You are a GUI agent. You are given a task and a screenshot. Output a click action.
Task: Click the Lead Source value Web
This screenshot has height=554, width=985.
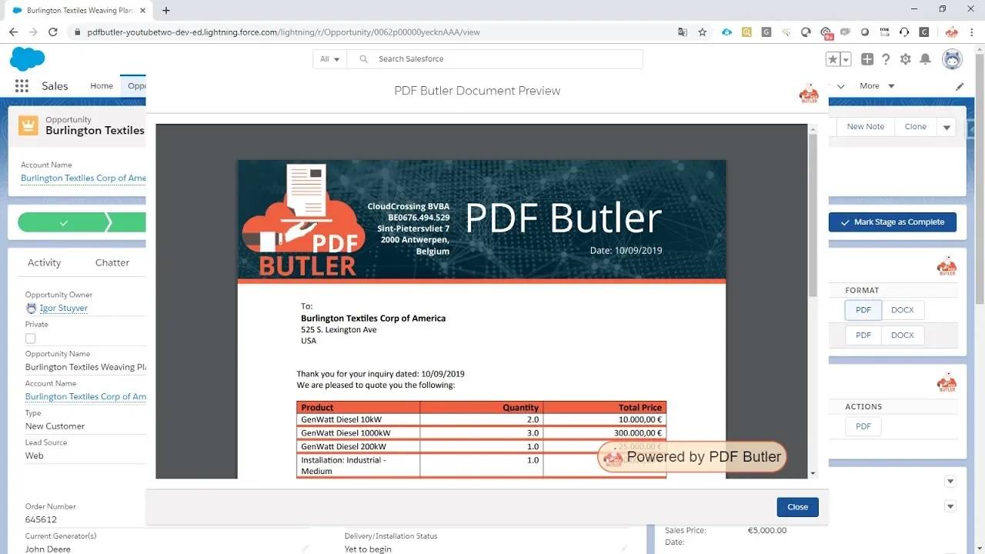pos(35,456)
